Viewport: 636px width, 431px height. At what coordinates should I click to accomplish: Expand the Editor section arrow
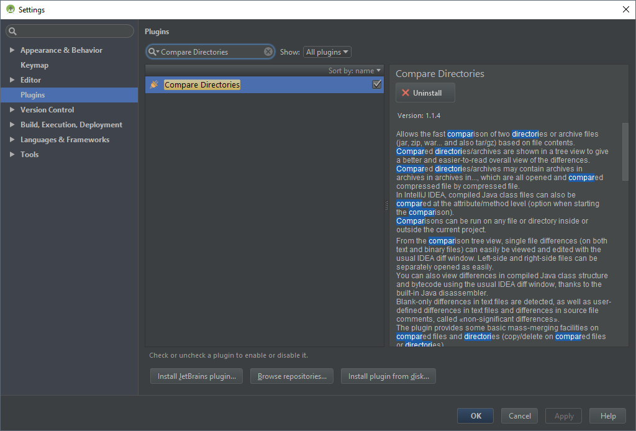[x=12, y=80]
